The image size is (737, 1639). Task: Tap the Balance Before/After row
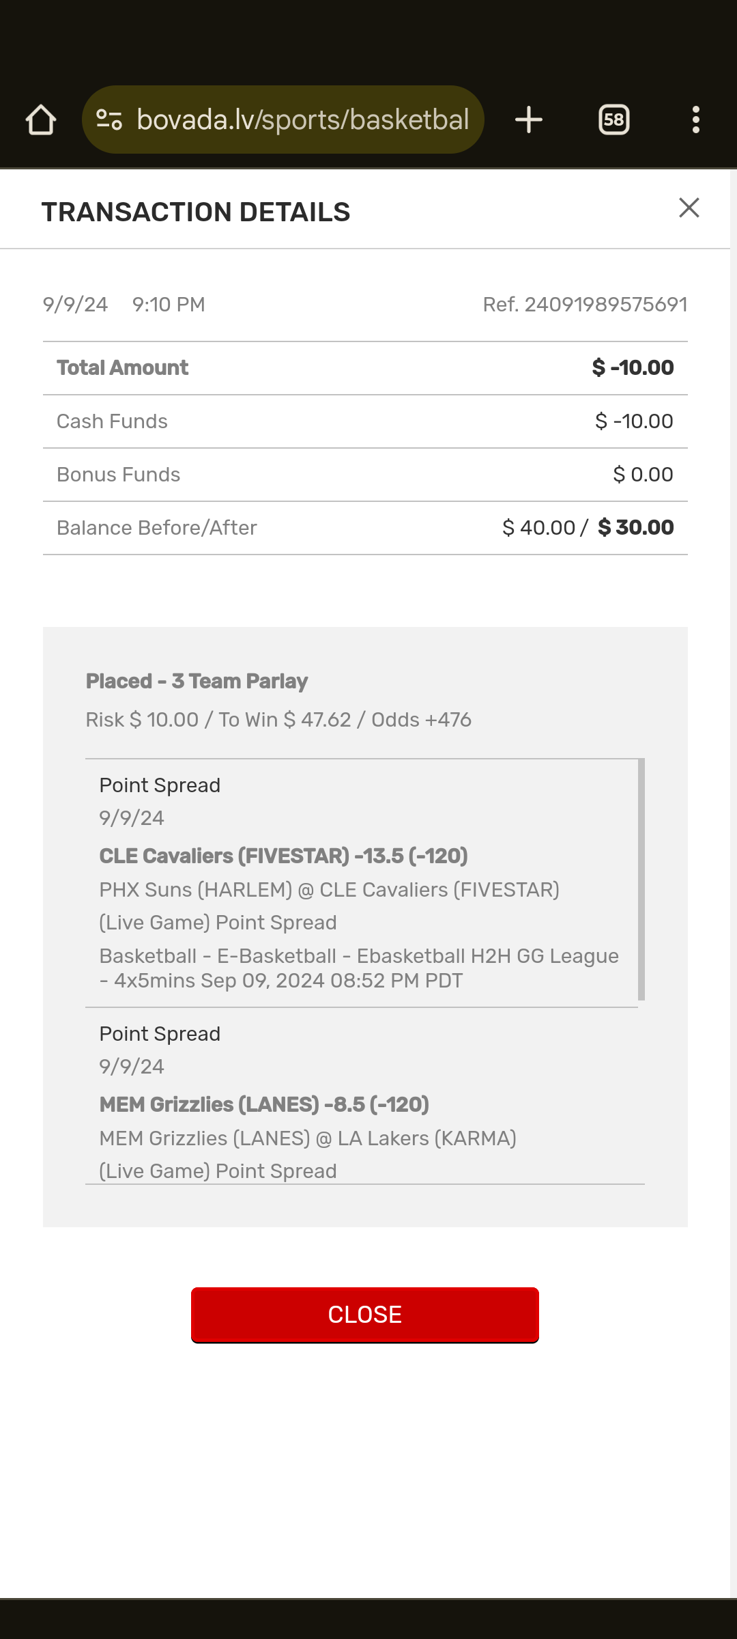(x=365, y=528)
